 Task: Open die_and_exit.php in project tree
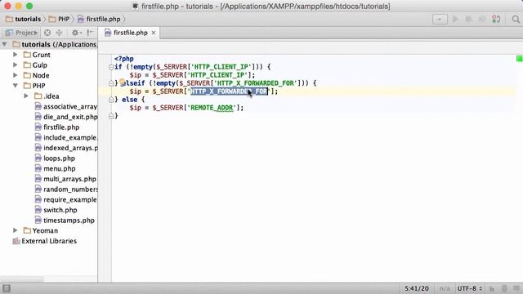pyautogui.click(x=66, y=117)
